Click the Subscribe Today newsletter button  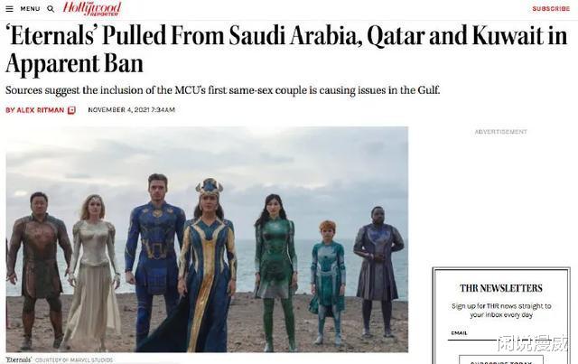point(501,360)
